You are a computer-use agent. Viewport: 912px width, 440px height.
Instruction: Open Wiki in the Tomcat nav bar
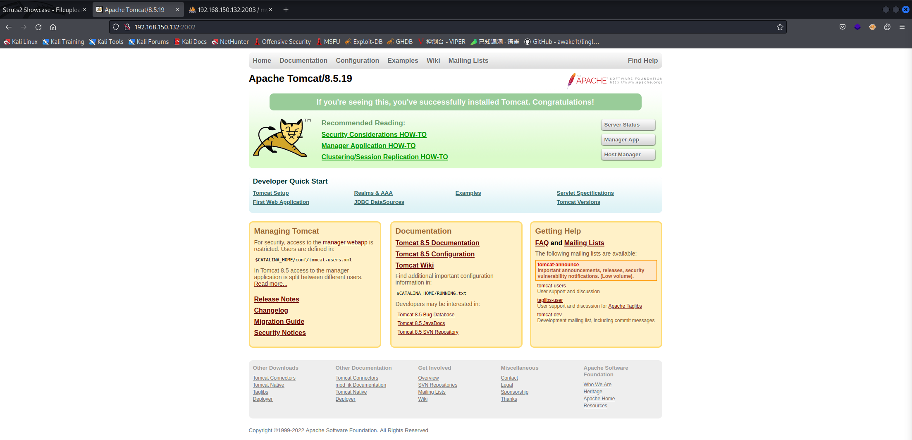[x=433, y=60]
